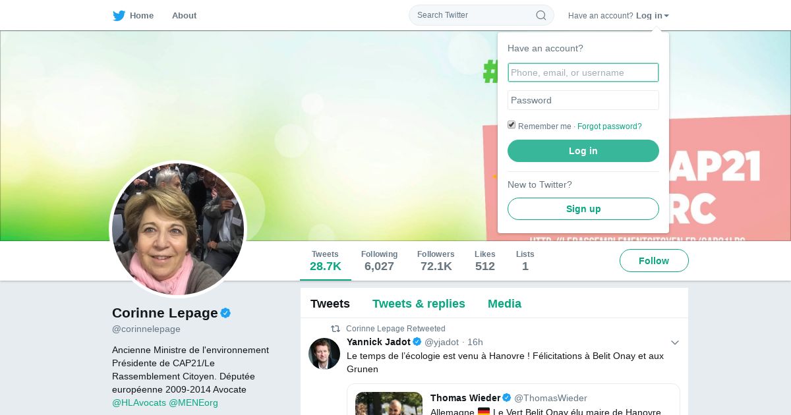The height and width of the screenshot is (415, 791).
Task: Collapse the Log in dropdown caret
Action: (x=666, y=16)
